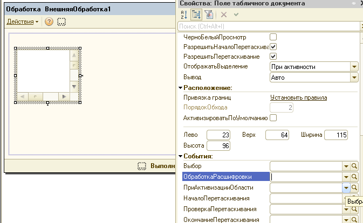363x223 pixels.
Task: Open the Выбор event dropdown arrow
Action: [x=346, y=166]
